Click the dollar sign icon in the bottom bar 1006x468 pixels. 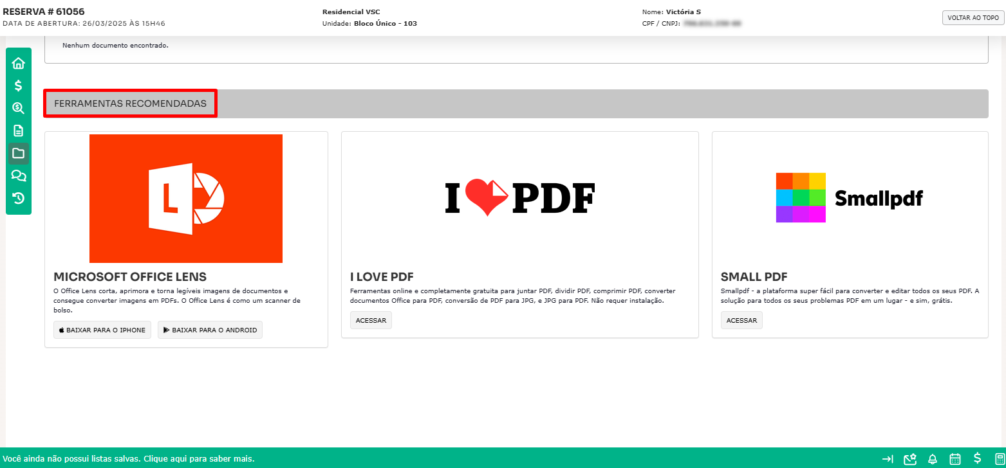click(978, 458)
